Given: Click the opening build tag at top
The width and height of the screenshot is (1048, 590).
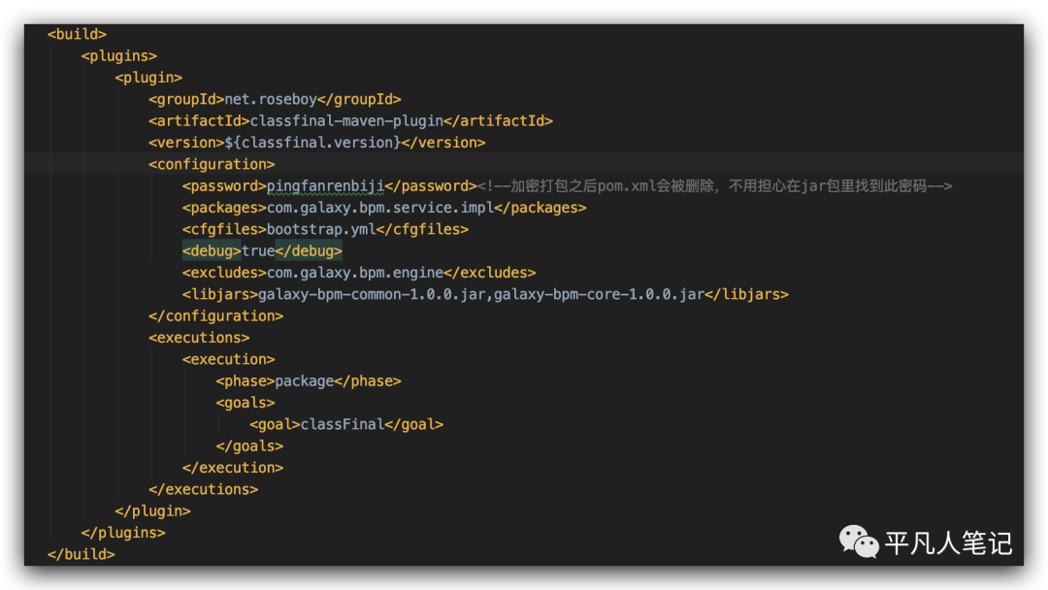Looking at the screenshot, I should point(77,34).
